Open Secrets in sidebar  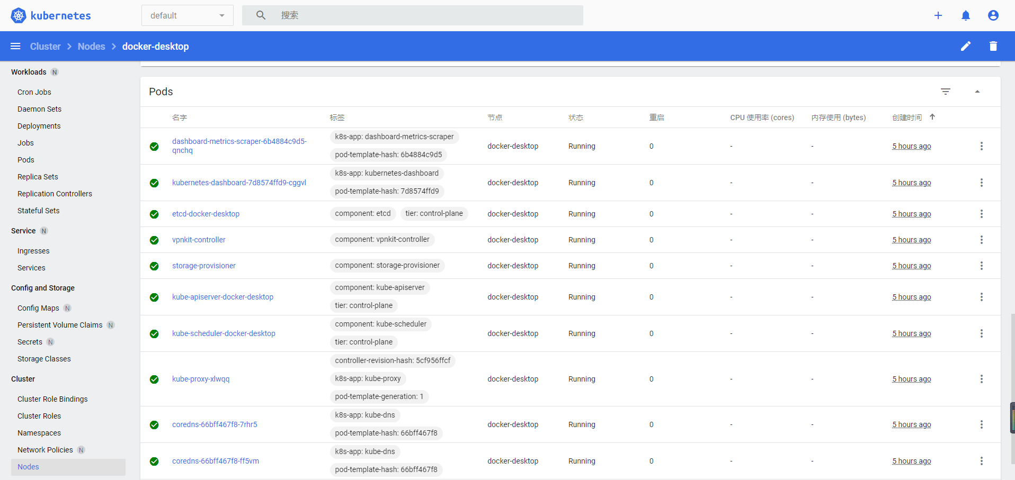[x=30, y=342]
